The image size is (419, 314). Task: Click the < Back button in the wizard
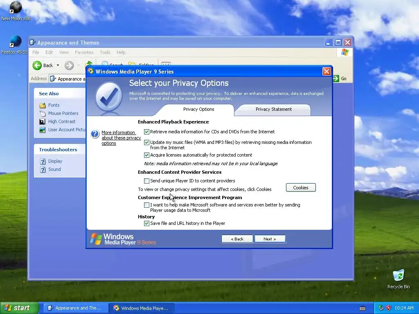(237, 239)
